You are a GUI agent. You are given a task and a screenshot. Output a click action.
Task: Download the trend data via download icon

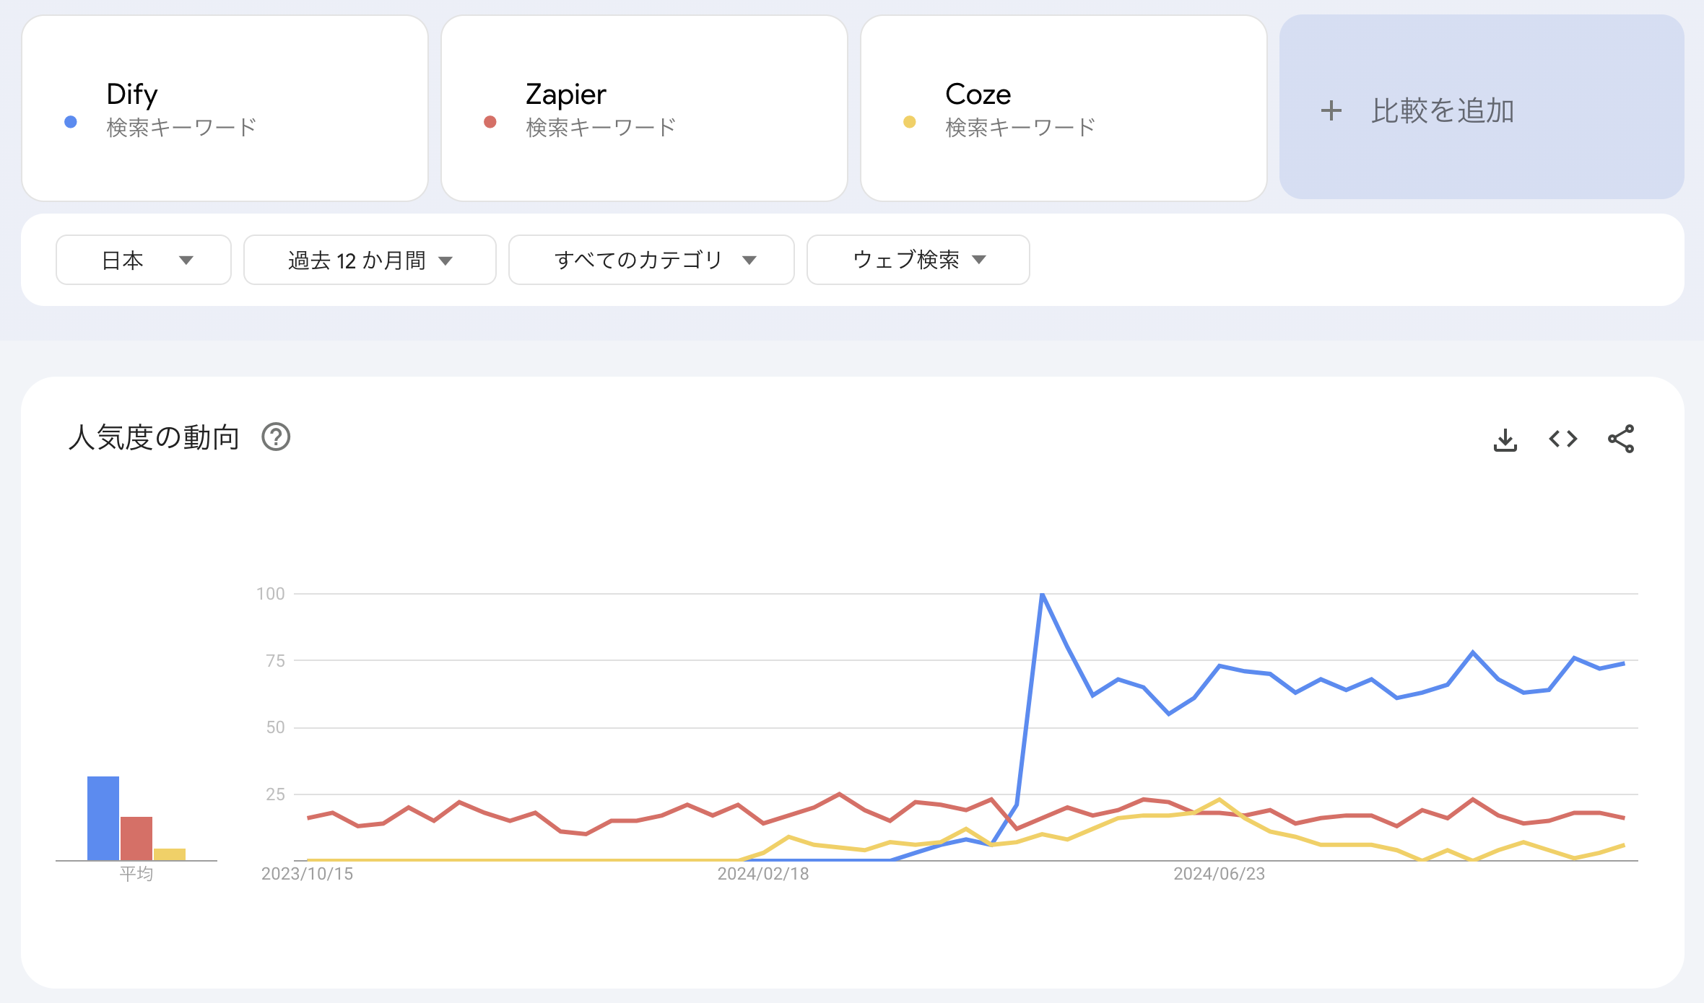1505,438
